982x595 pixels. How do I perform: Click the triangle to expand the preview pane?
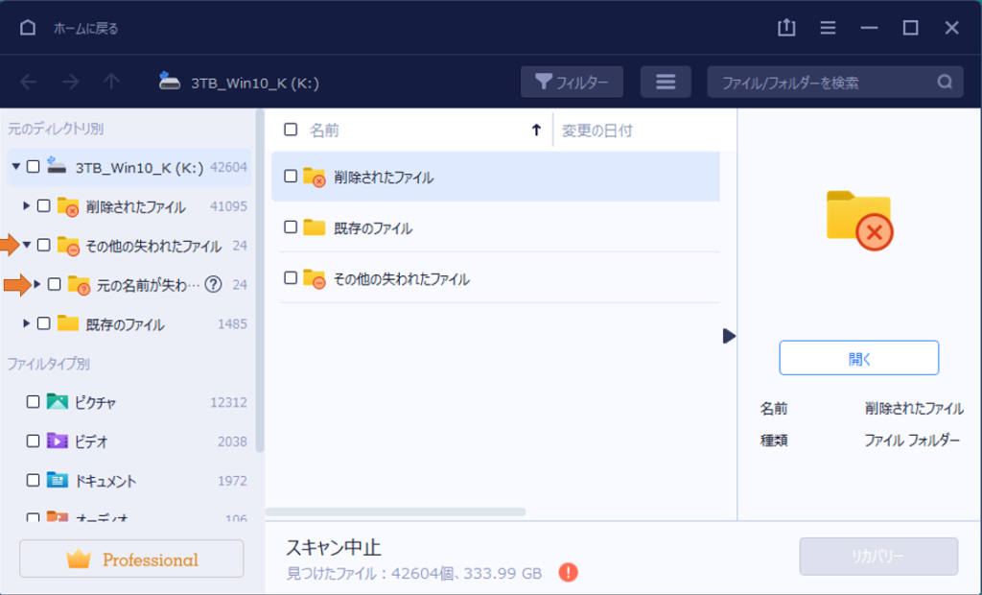click(730, 337)
